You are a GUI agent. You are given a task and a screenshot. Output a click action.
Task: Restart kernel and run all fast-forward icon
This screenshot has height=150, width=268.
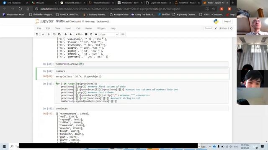tap(96, 34)
